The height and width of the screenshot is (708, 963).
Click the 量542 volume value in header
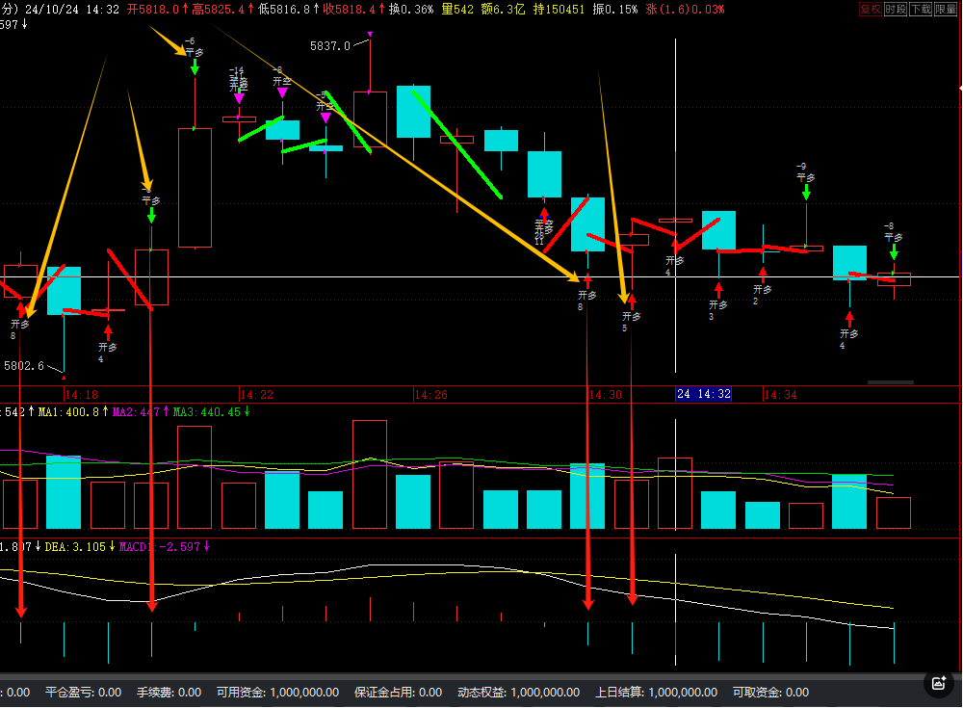[x=457, y=10]
